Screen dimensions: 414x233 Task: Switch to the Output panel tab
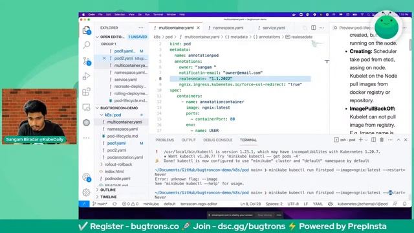coord(188,140)
